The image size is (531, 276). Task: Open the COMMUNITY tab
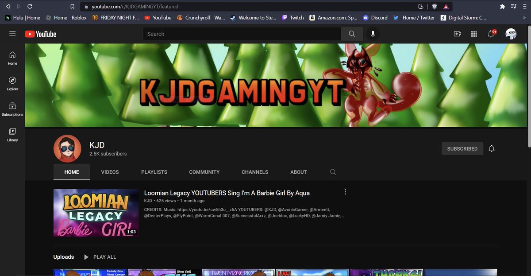[x=204, y=172]
